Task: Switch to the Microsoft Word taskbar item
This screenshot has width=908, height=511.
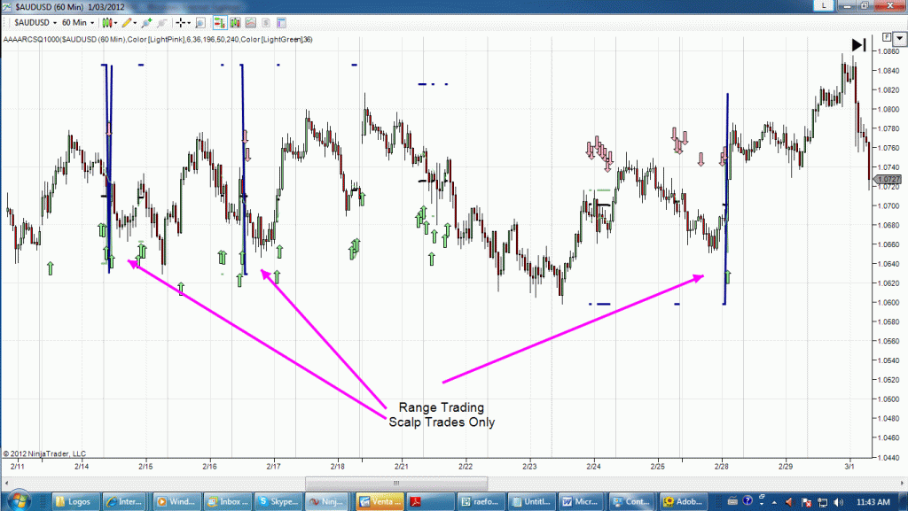Action: (x=582, y=502)
